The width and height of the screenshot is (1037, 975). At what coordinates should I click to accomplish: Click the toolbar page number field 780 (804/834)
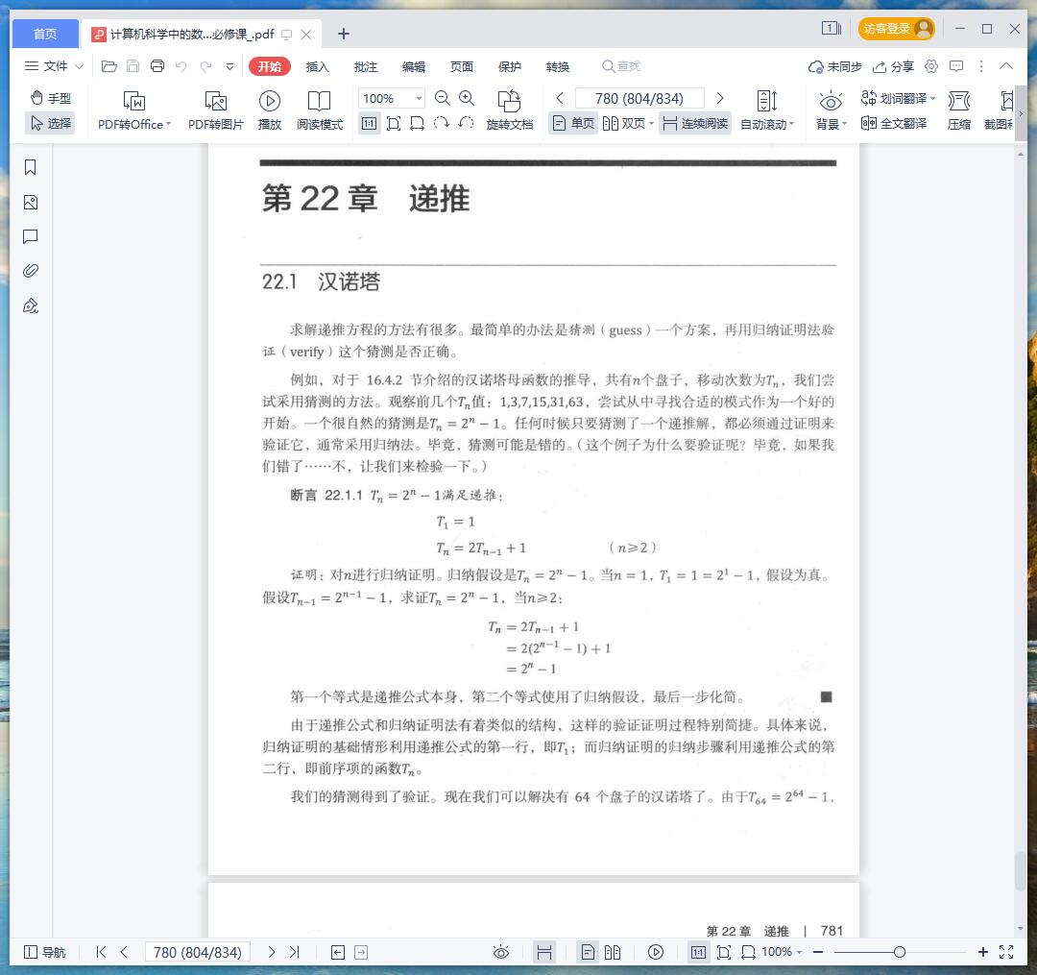click(639, 99)
